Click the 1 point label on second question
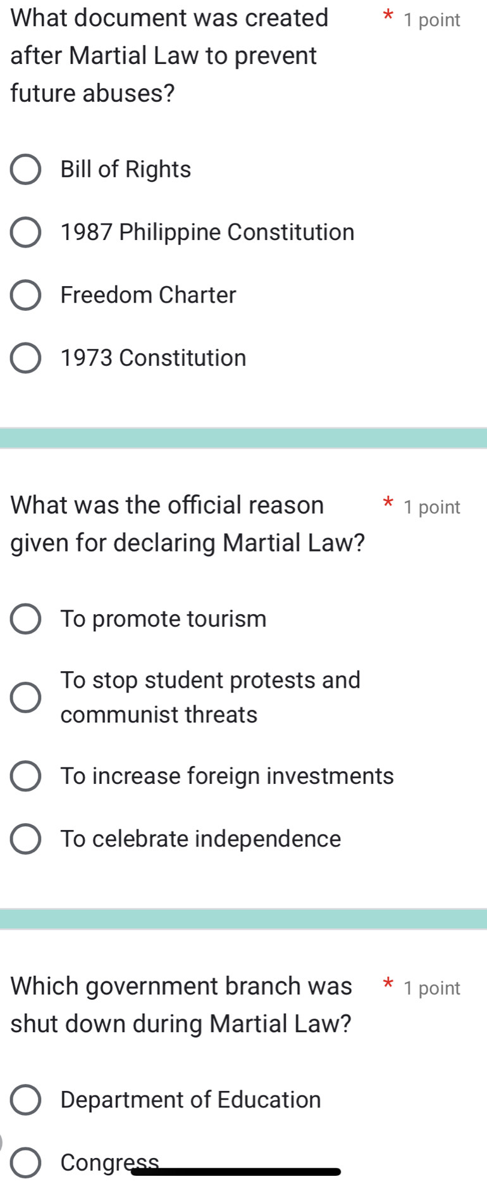Image resolution: width=487 pixels, height=1184 pixels. (x=434, y=507)
